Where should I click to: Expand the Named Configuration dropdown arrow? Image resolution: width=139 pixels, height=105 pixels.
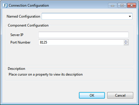tap(130, 16)
